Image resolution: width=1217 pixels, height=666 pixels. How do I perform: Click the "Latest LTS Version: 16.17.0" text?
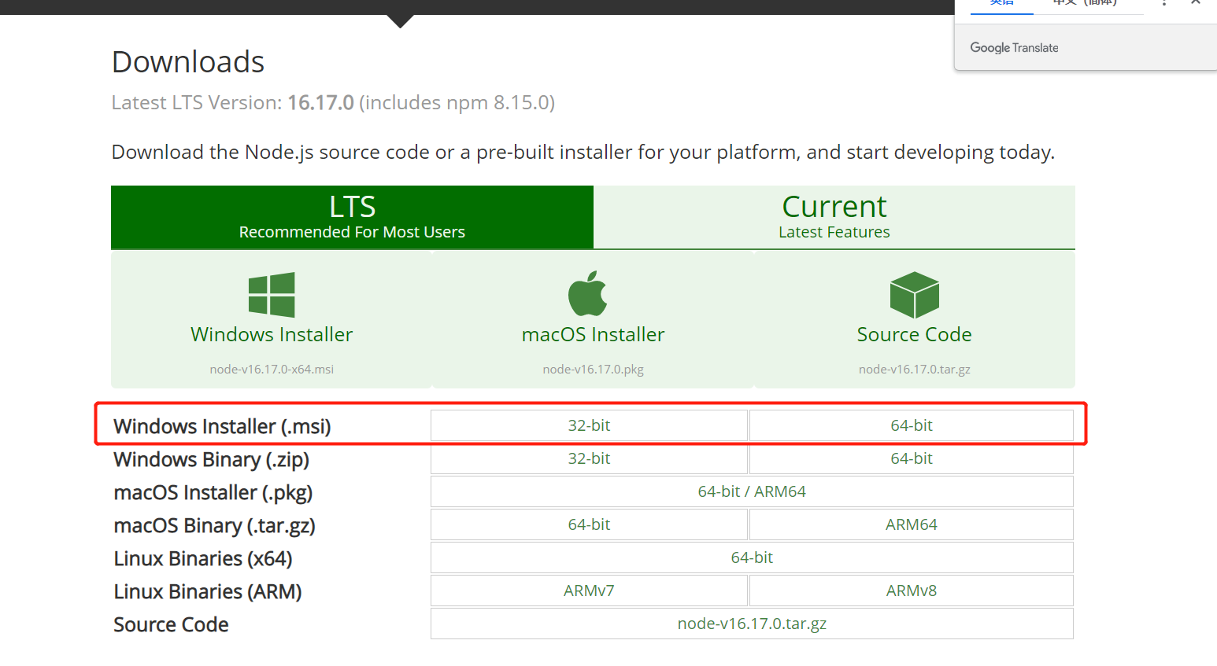pyautogui.click(x=233, y=103)
